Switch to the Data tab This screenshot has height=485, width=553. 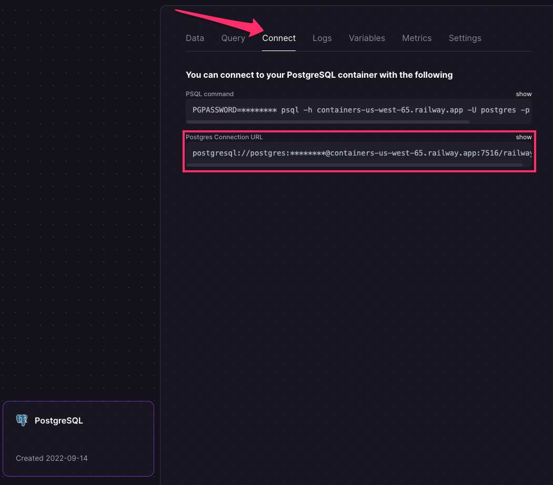pos(195,38)
